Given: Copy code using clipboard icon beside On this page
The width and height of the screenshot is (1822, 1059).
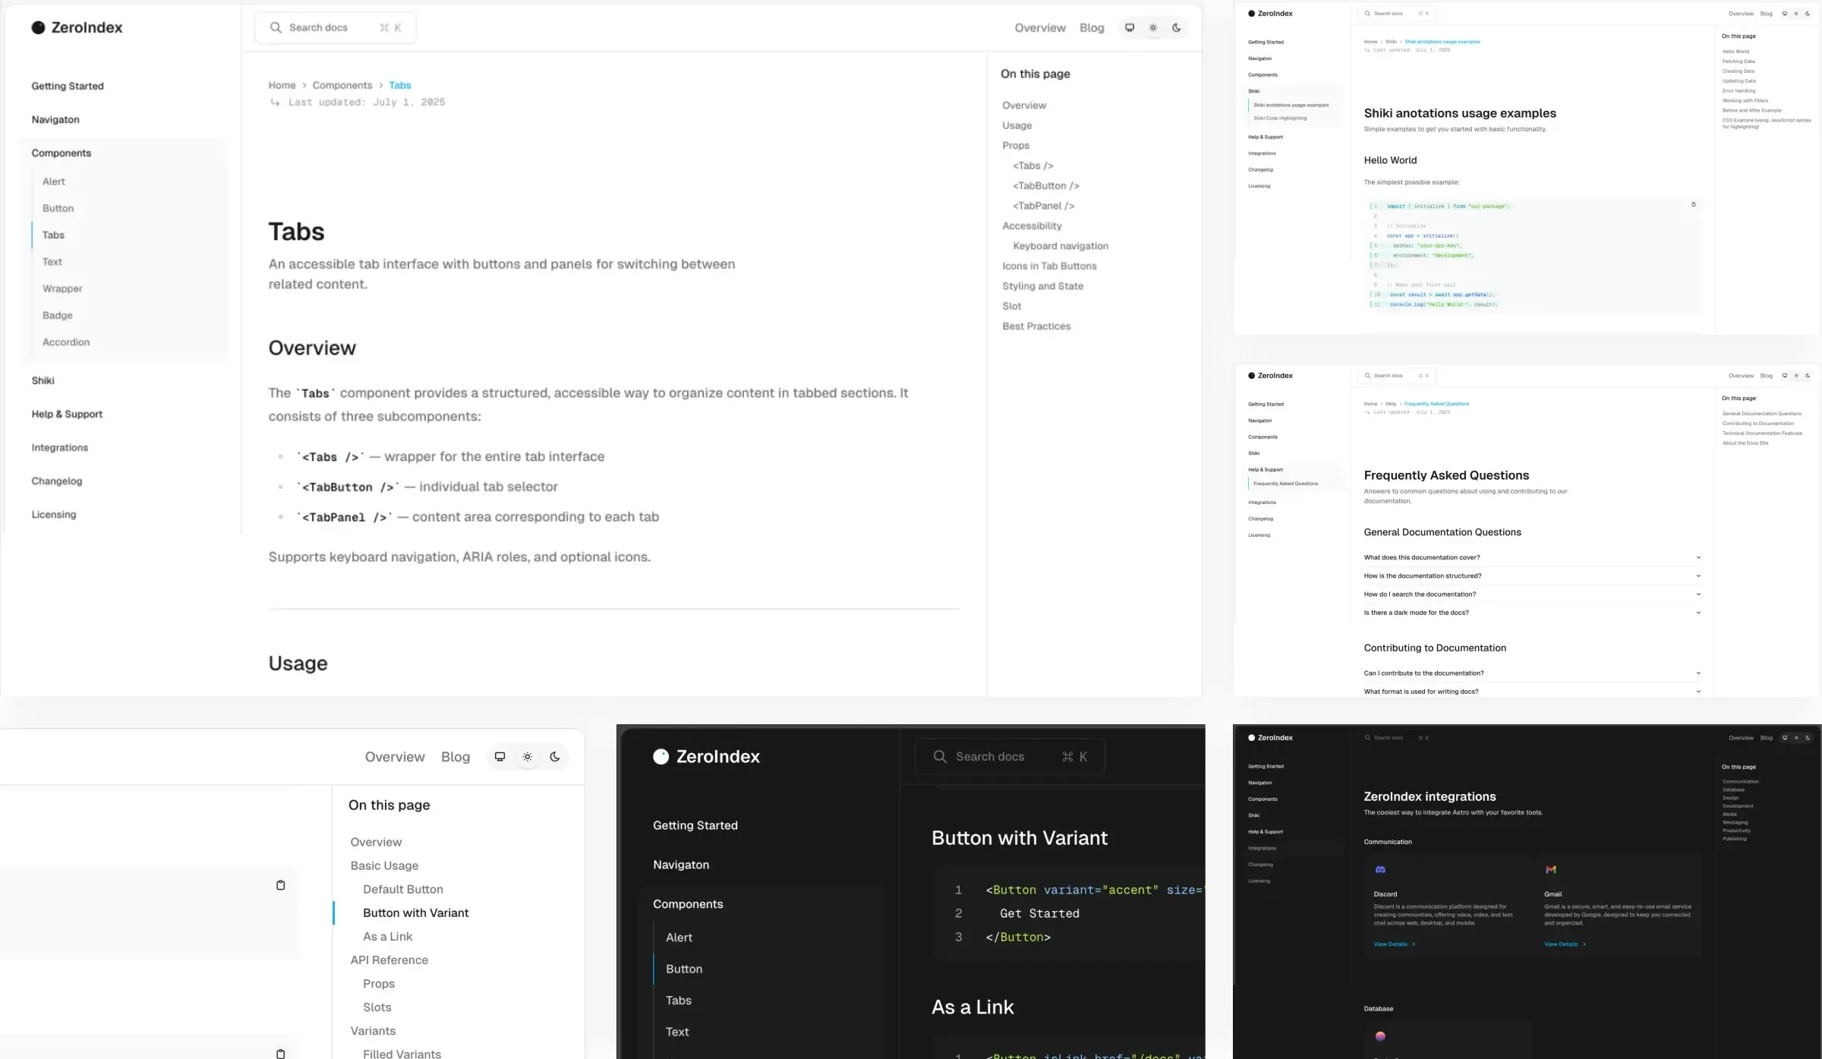Looking at the screenshot, I should tap(280, 885).
